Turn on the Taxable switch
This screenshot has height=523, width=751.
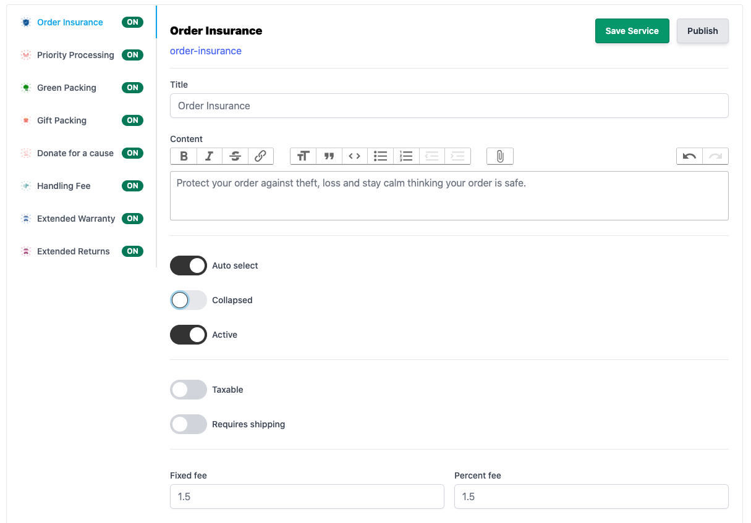tap(189, 390)
